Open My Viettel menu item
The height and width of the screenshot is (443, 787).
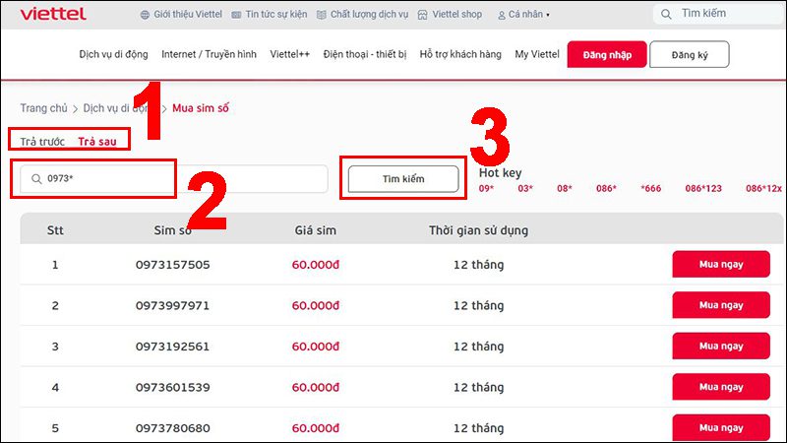[536, 54]
